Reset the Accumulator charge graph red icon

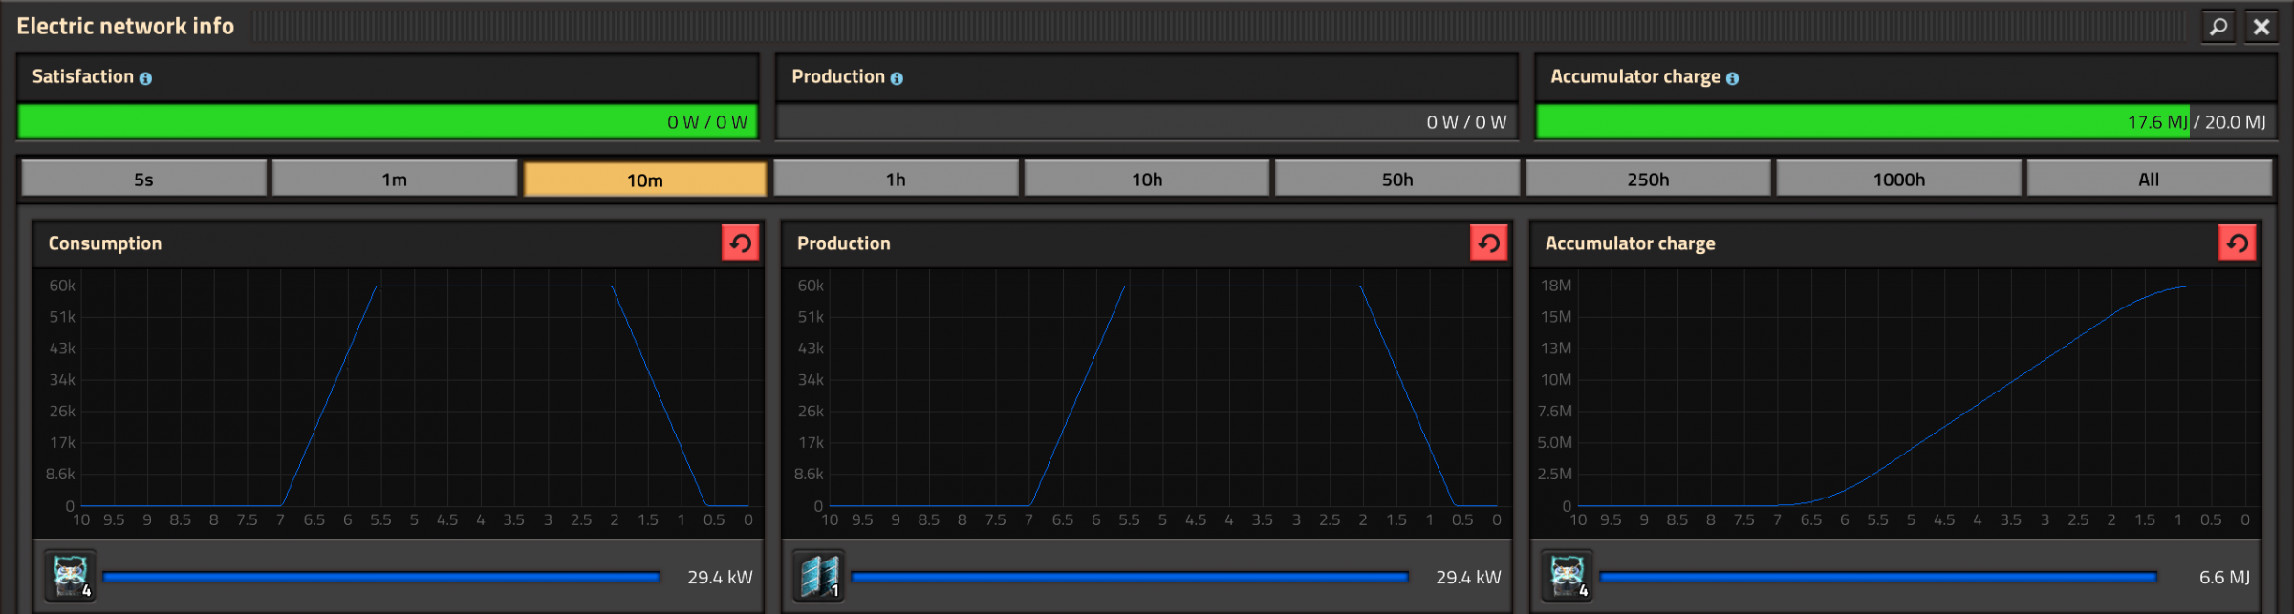(x=2237, y=243)
